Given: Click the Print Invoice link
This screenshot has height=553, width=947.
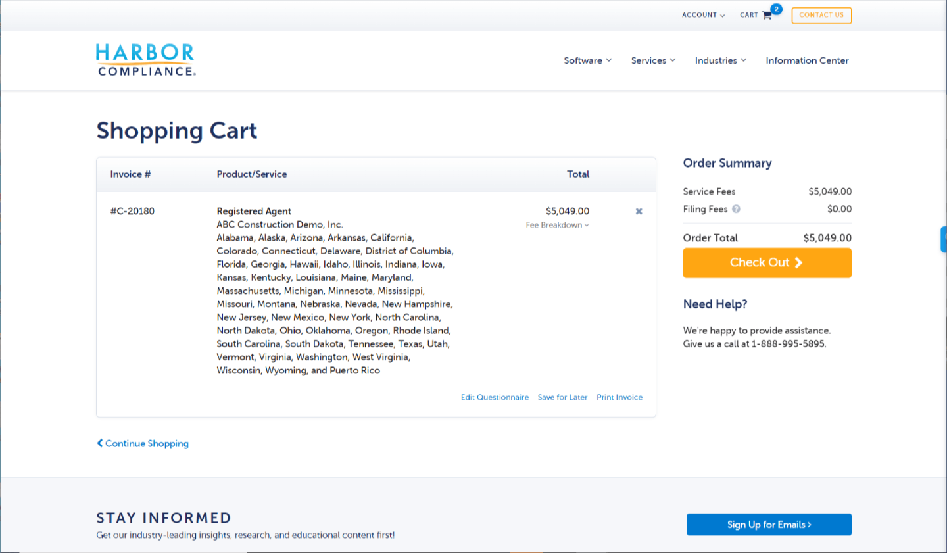Looking at the screenshot, I should (619, 397).
